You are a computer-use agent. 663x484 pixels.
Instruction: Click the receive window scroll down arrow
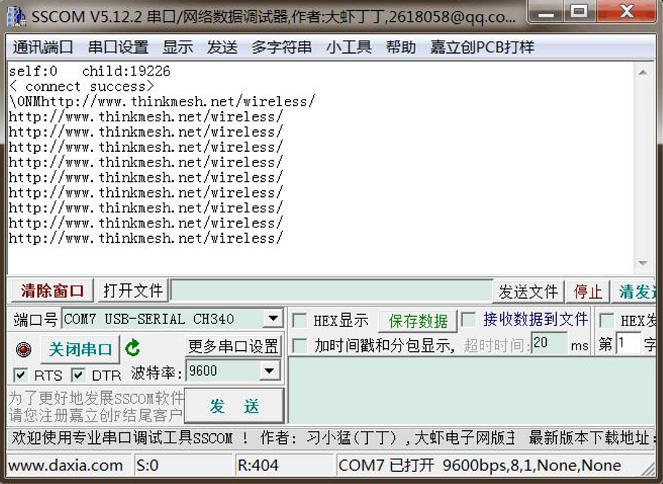click(643, 263)
